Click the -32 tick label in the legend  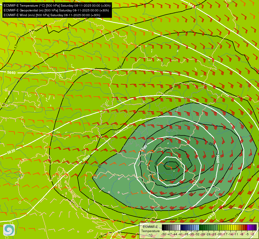197,234
